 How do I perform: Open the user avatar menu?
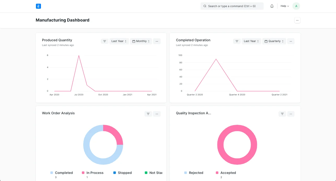pos(296,6)
